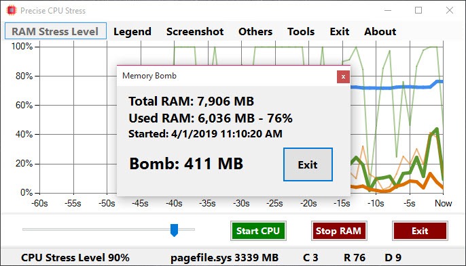Click Exit button in Memory Bomb dialog
This screenshot has width=466, height=266.
[308, 164]
